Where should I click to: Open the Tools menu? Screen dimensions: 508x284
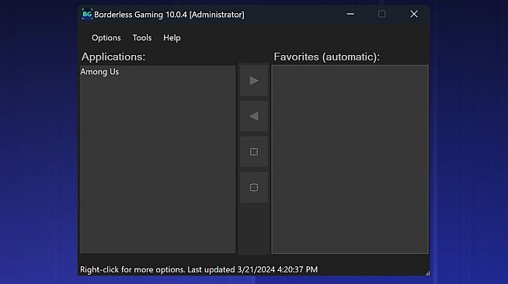tap(142, 38)
